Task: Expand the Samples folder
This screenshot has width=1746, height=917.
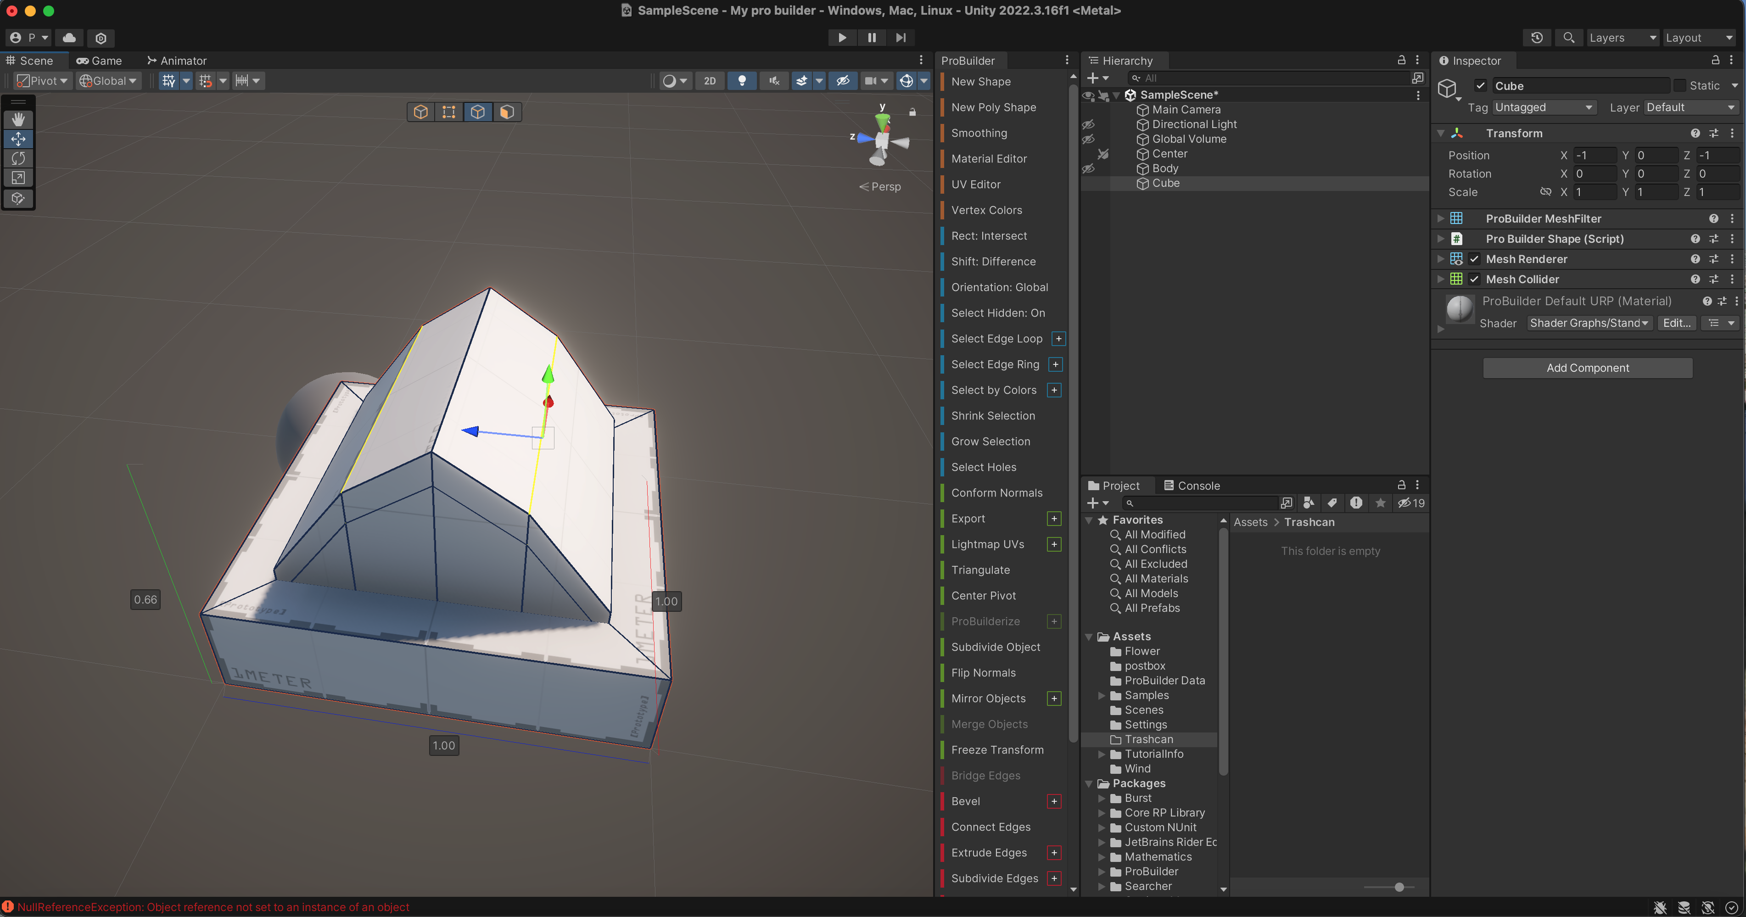Action: [x=1102, y=695]
